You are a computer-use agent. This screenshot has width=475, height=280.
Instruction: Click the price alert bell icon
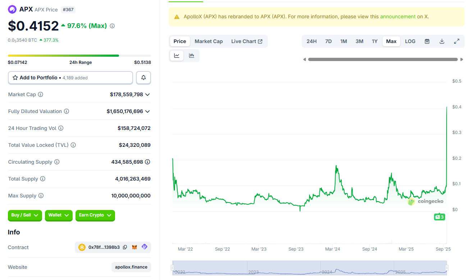pos(143,78)
